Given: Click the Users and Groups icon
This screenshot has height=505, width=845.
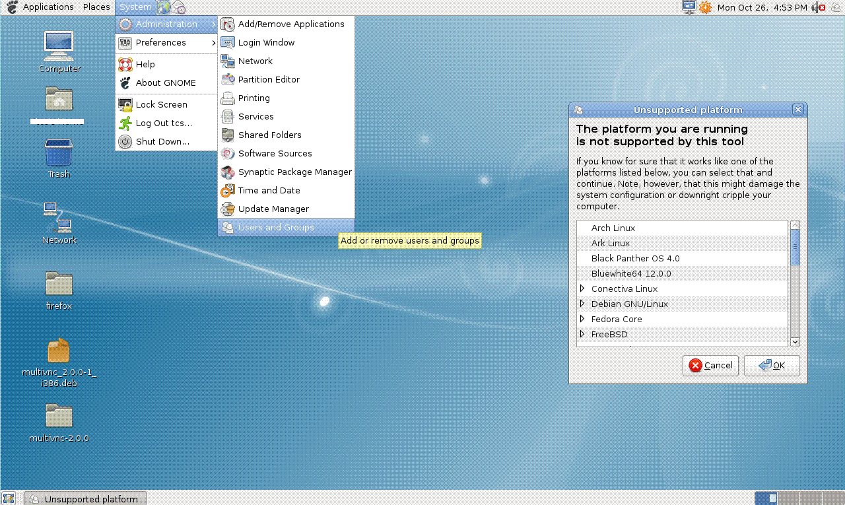Looking at the screenshot, I should [228, 228].
